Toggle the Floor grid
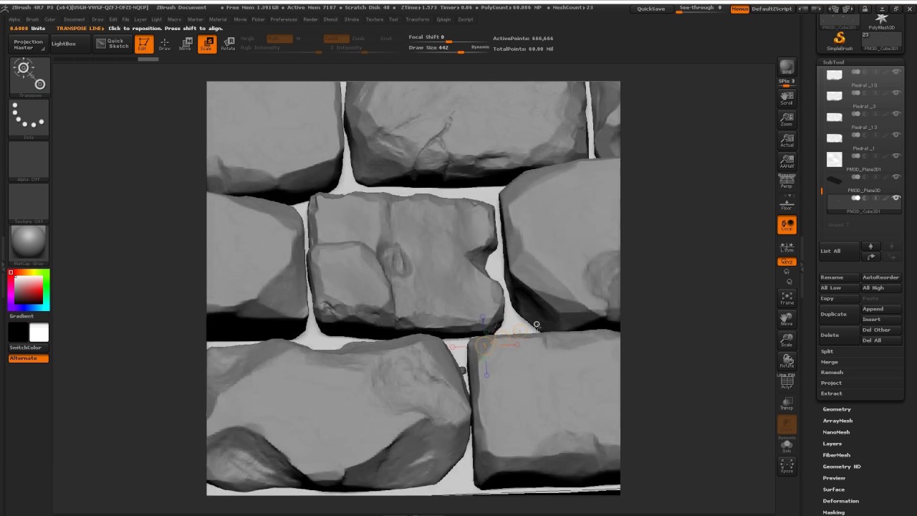This screenshot has height=516, width=917. tap(787, 203)
